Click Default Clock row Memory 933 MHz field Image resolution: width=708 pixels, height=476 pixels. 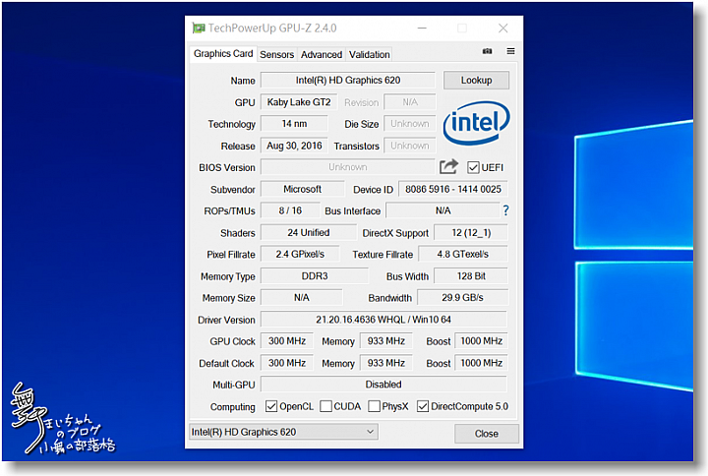[386, 363]
